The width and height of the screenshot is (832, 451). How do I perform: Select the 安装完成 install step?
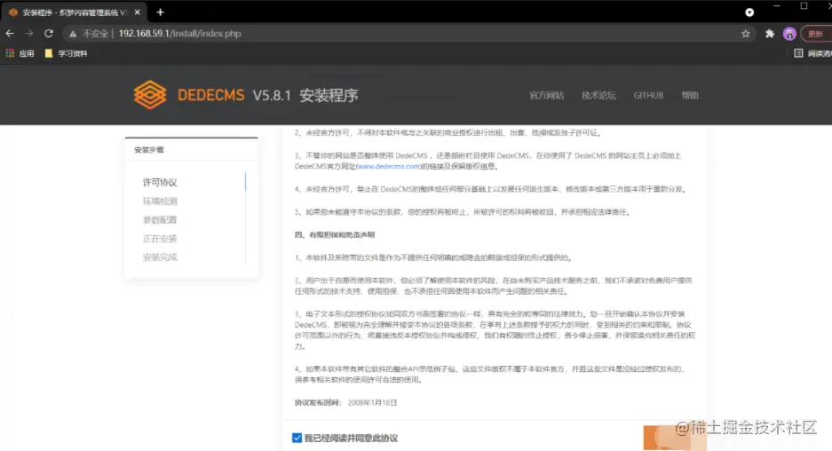(x=160, y=257)
